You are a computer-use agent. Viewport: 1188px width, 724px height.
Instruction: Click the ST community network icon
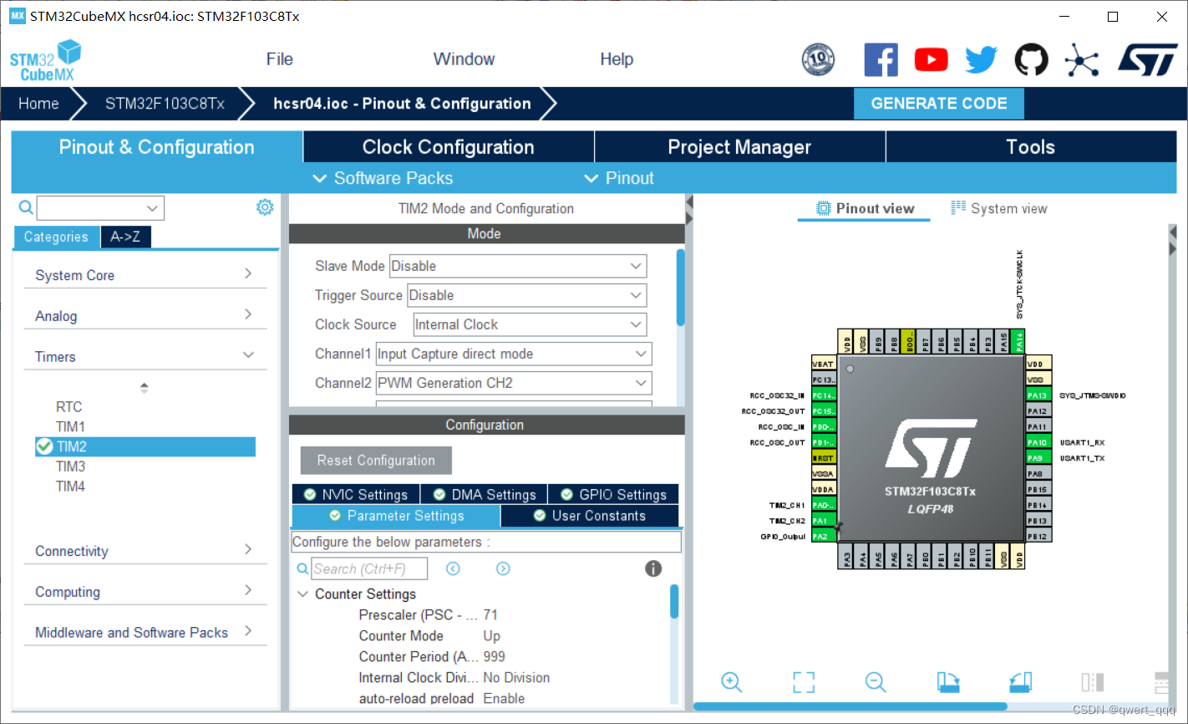coord(1081,59)
